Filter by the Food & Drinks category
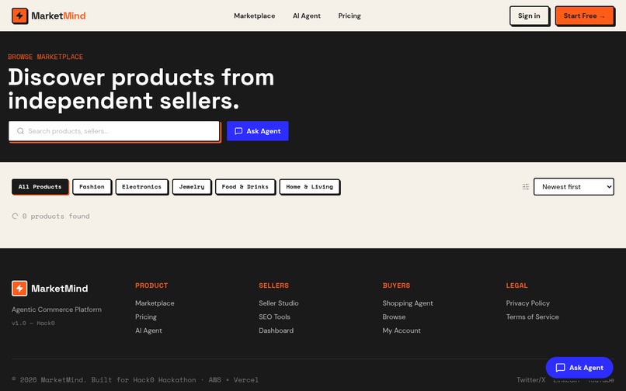Image resolution: width=626 pixels, height=391 pixels. (245, 187)
